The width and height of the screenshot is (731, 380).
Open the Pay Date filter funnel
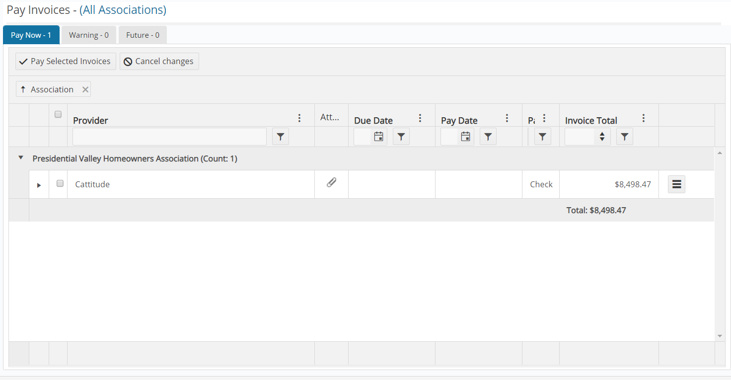click(488, 136)
